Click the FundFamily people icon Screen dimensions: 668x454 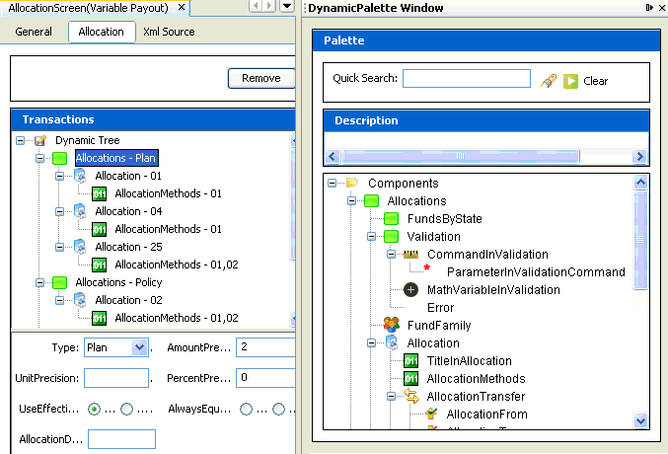[391, 325]
